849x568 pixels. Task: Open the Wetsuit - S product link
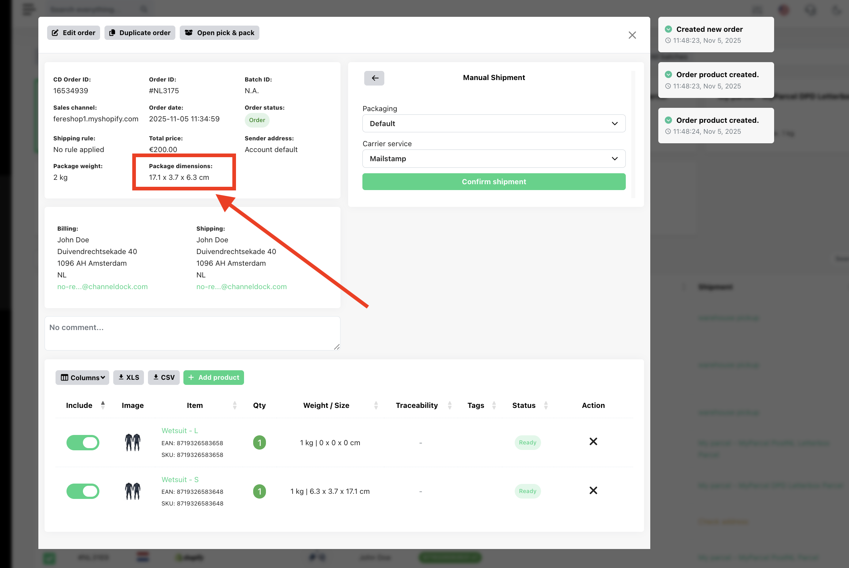(180, 480)
